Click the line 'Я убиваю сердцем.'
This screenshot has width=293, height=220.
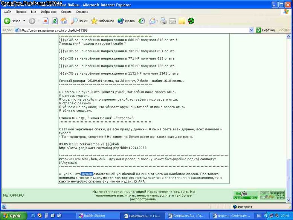coord(75,111)
